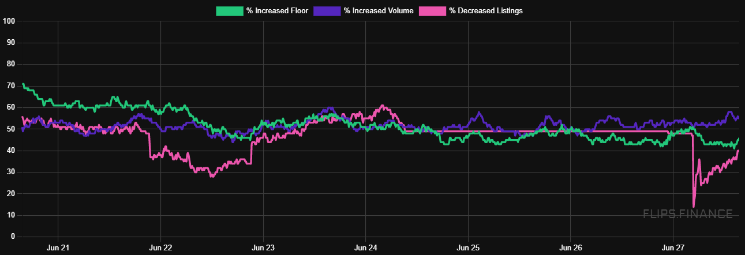Click the purple Increased Volume color swatch
This screenshot has width=745, height=255.
[327, 11]
